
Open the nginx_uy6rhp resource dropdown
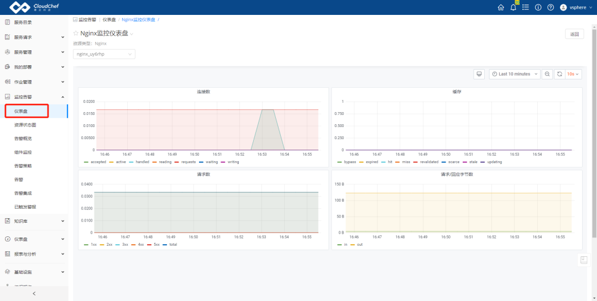click(x=104, y=54)
